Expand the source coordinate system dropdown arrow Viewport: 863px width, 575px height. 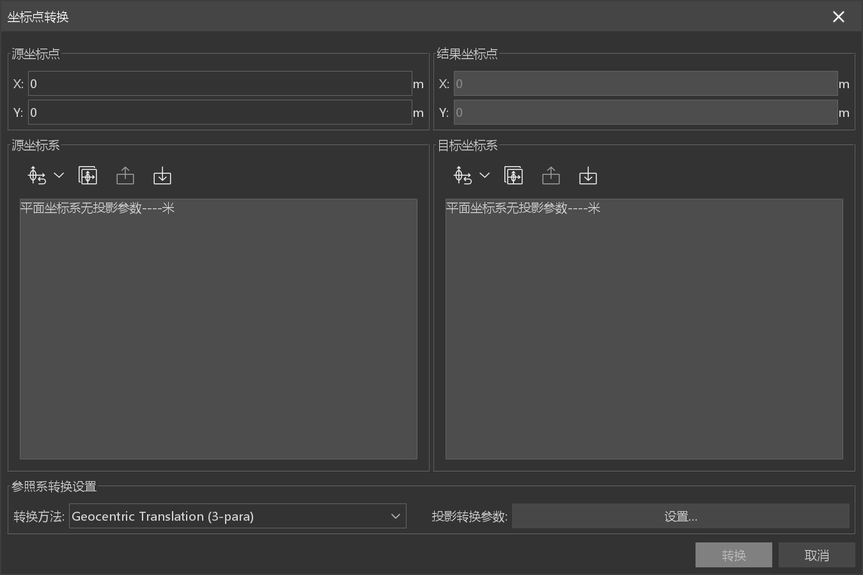(59, 176)
